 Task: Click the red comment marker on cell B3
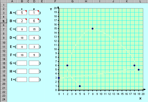click(26, 11)
